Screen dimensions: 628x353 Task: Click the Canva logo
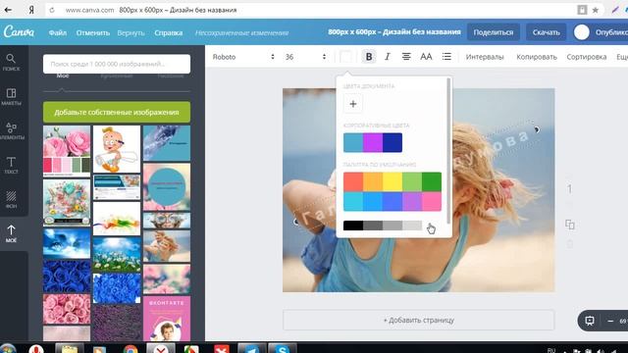(x=19, y=31)
